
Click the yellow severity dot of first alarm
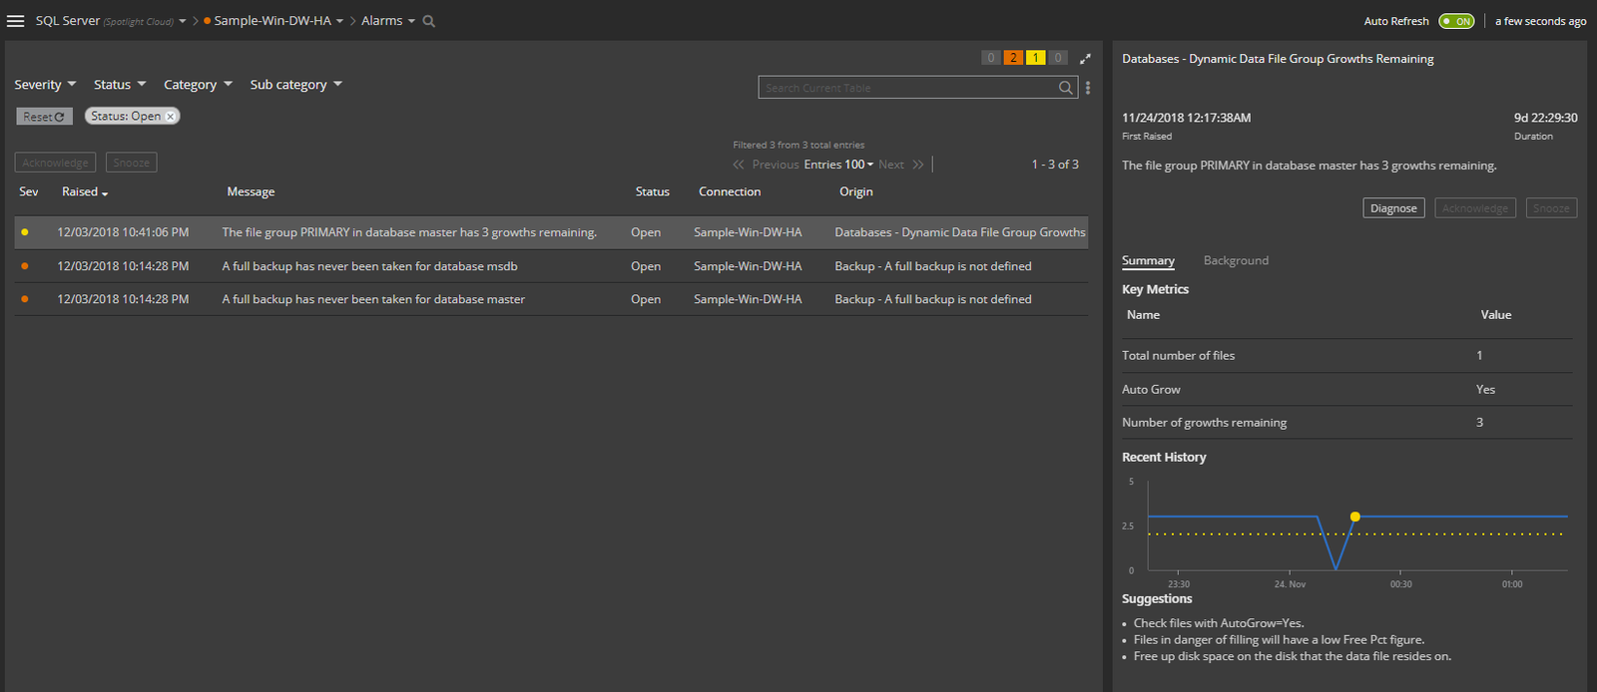pyautogui.click(x=25, y=232)
